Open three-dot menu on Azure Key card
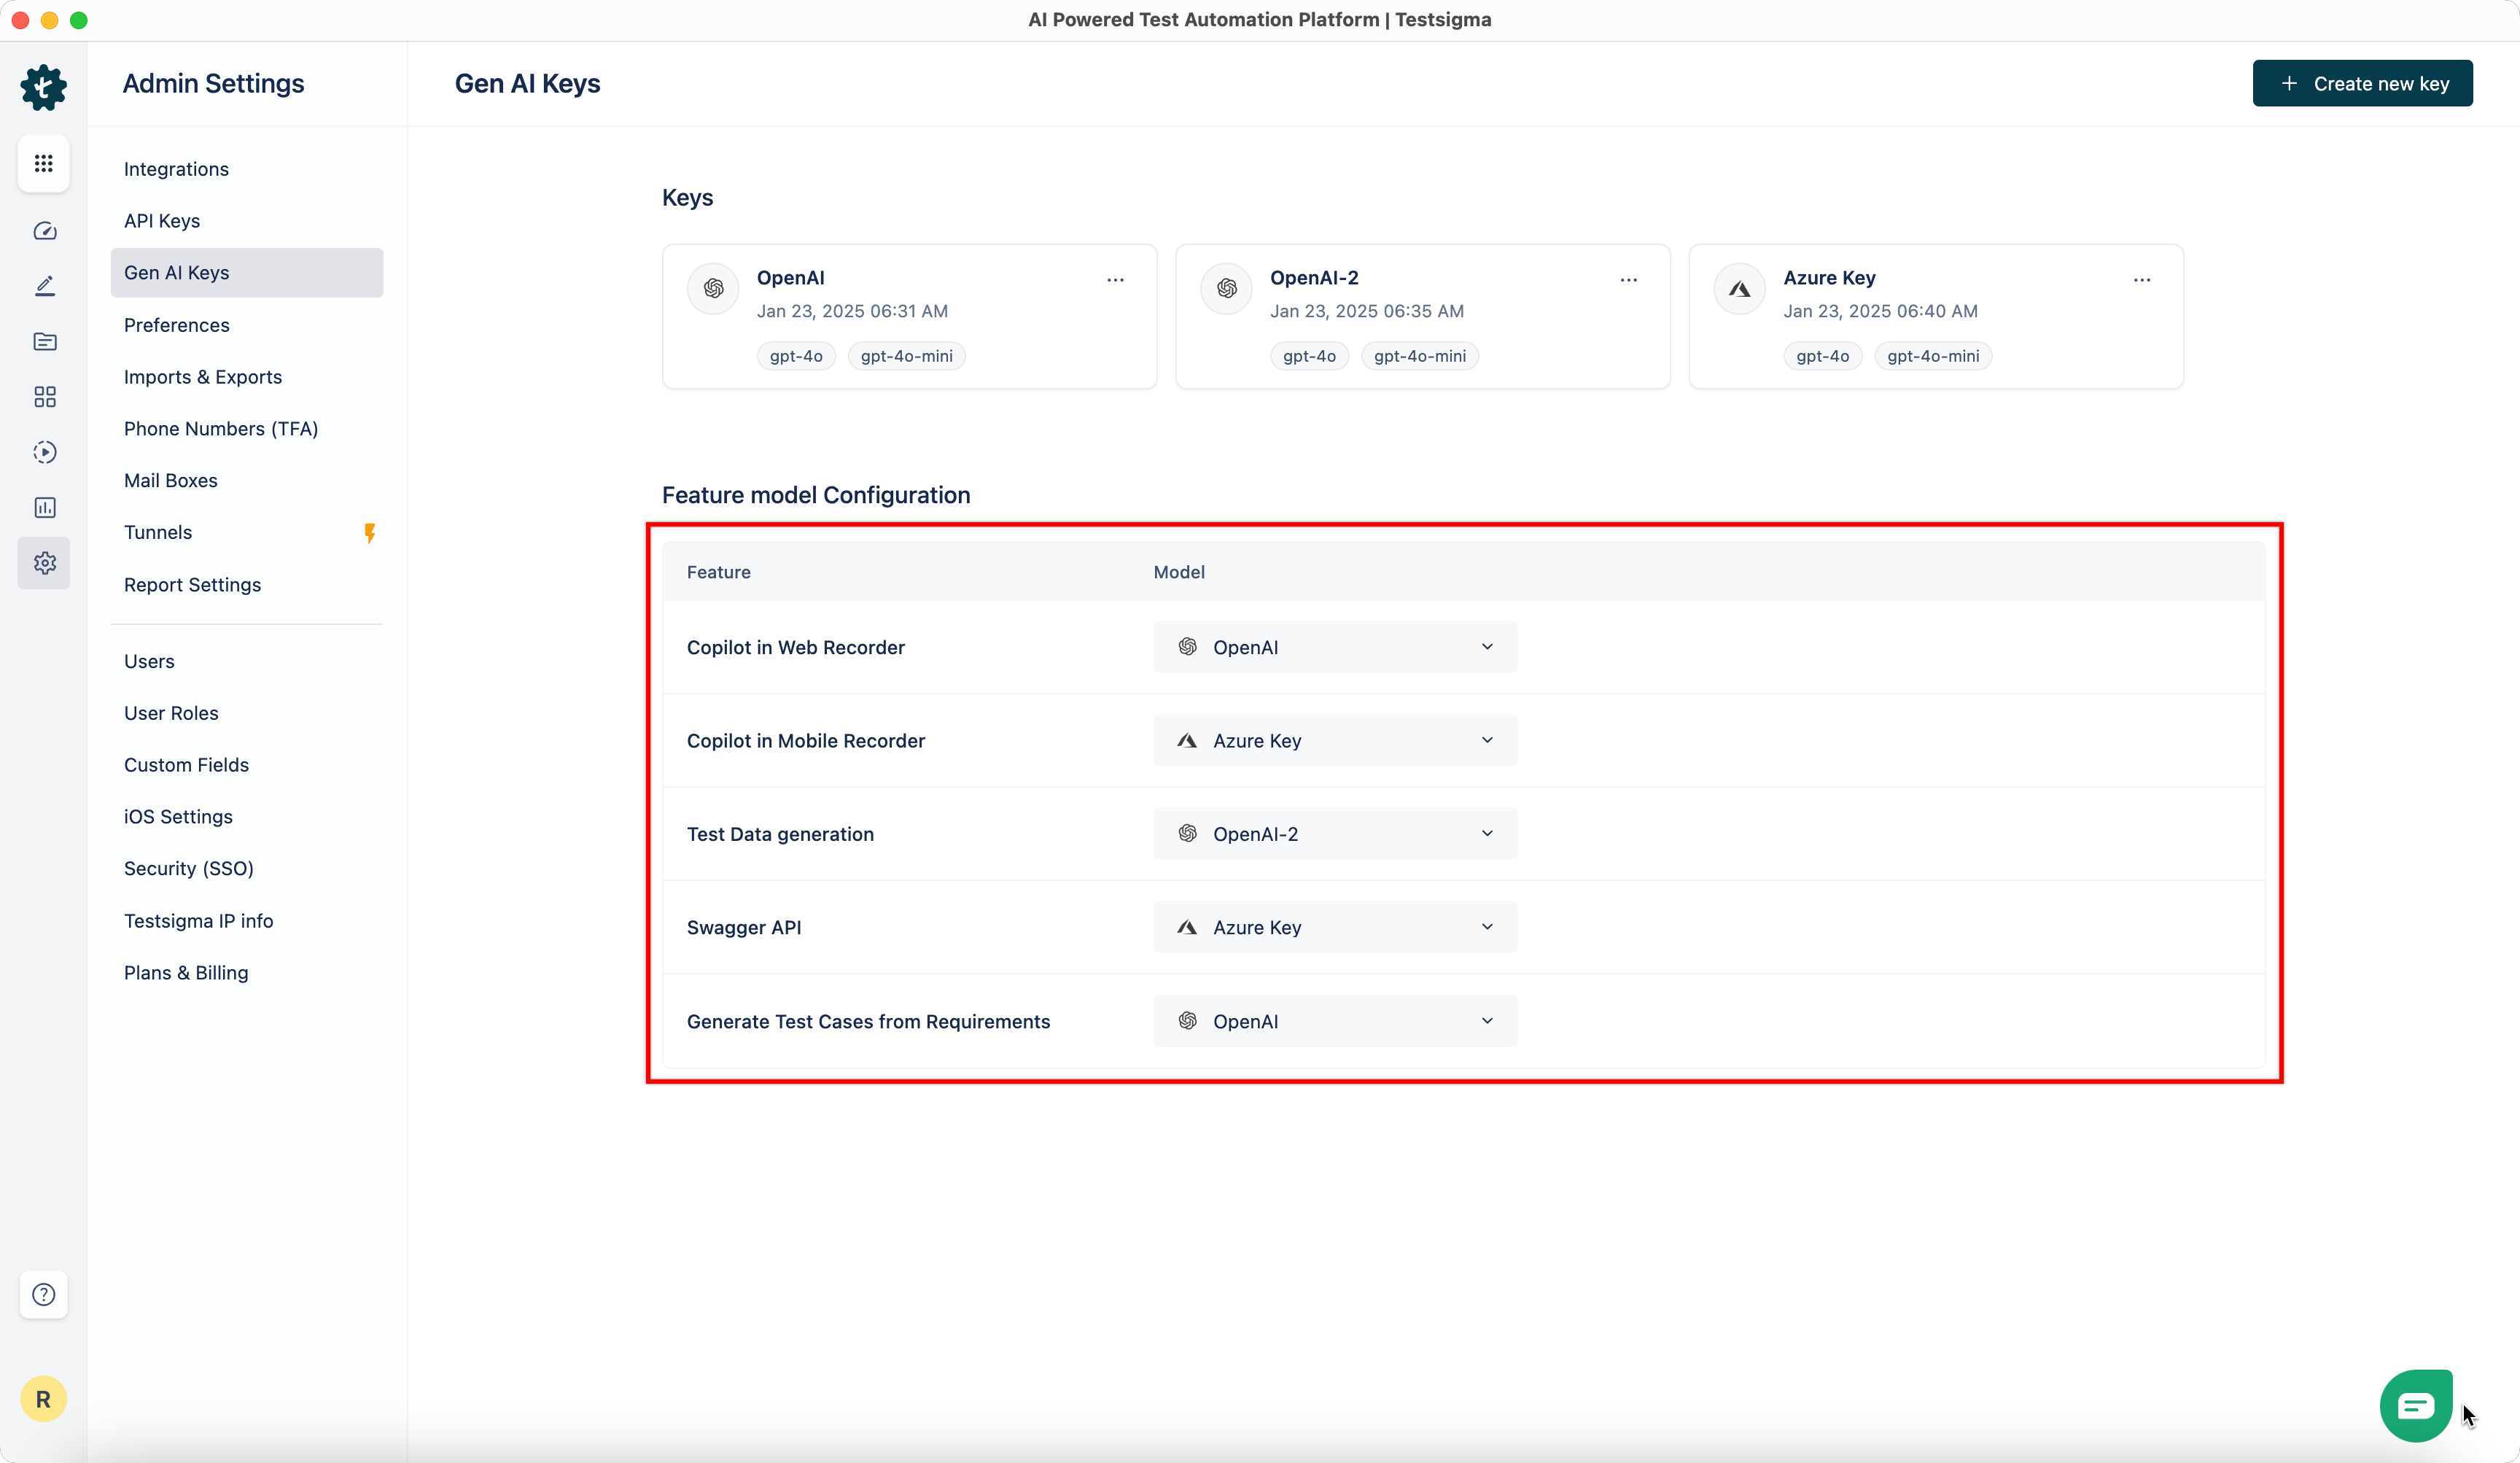The height and width of the screenshot is (1463, 2520). (2141, 280)
